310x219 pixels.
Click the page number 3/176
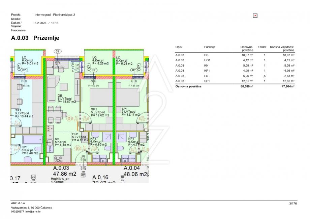(x=293, y=204)
